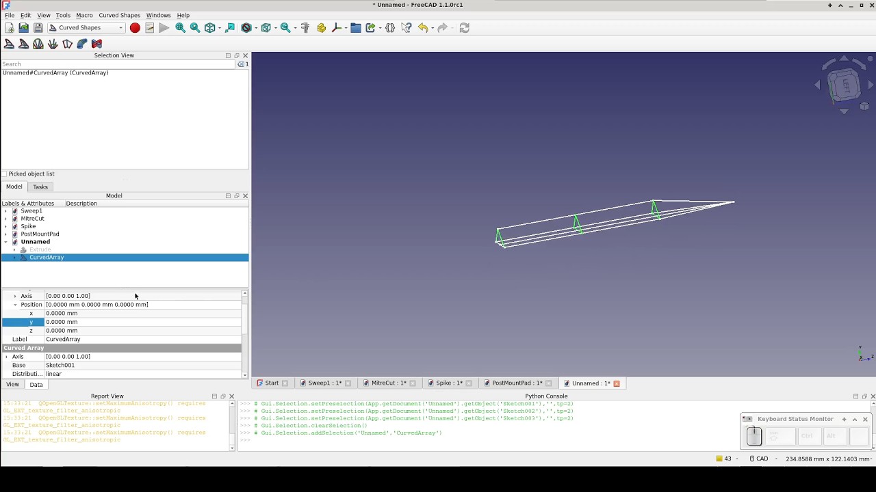876x492 pixels.
Task: Click the Curved Segment arch icon
Action: [x=38, y=44]
